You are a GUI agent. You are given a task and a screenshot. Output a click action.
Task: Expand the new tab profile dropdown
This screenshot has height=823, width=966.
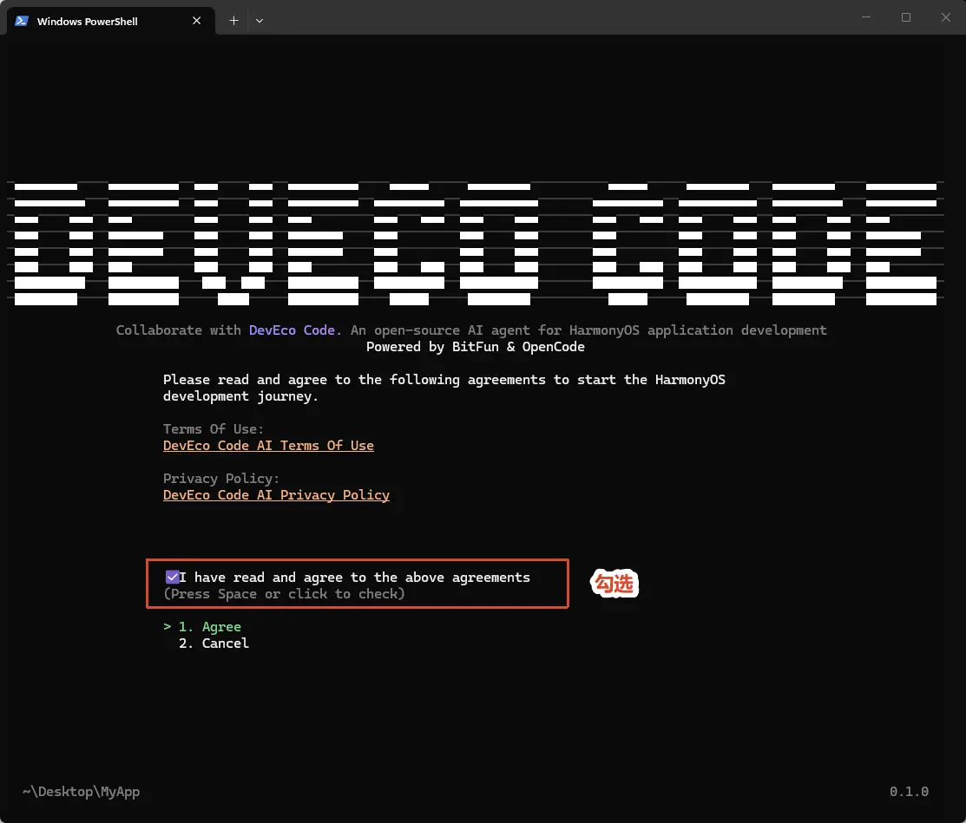(x=260, y=21)
